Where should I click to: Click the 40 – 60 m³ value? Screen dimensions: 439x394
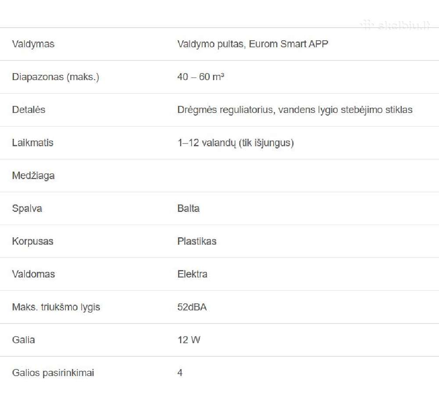pos(201,77)
